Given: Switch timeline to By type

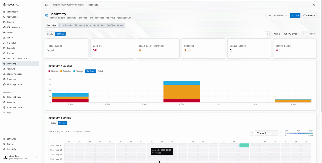Looking at the screenshot, I should pos(91,71).
